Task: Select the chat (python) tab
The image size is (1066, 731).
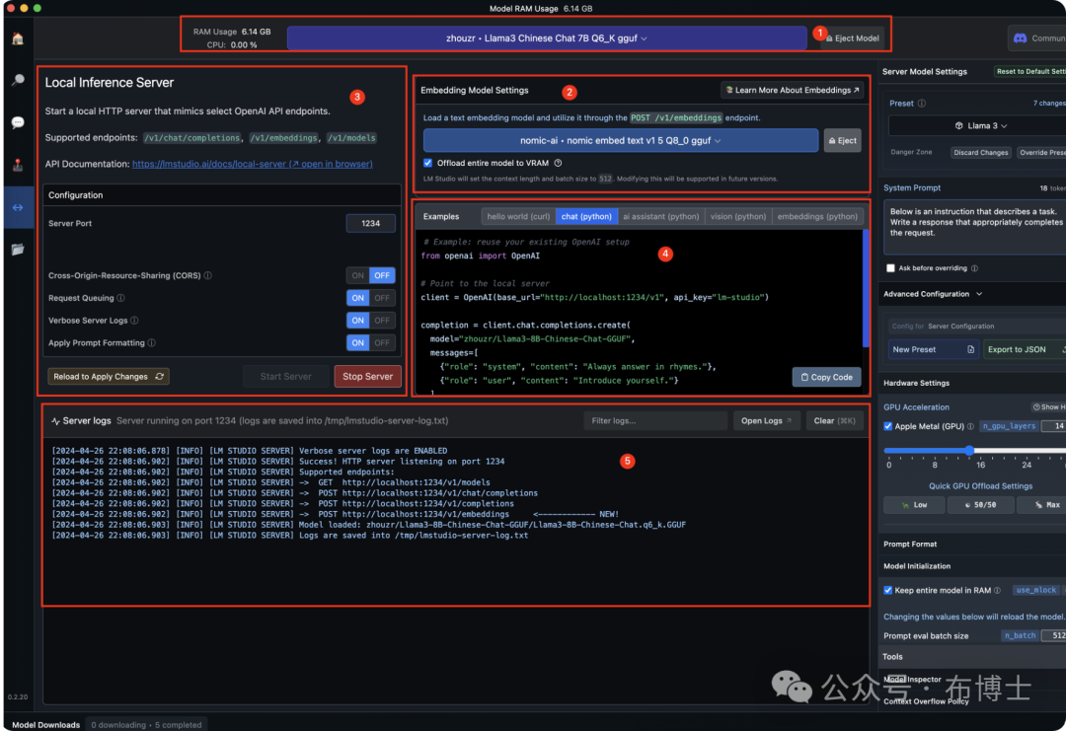Action: pos(586,217)
